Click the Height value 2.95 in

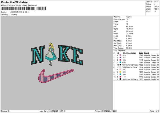pyautogui.click(x=156, y=6)
